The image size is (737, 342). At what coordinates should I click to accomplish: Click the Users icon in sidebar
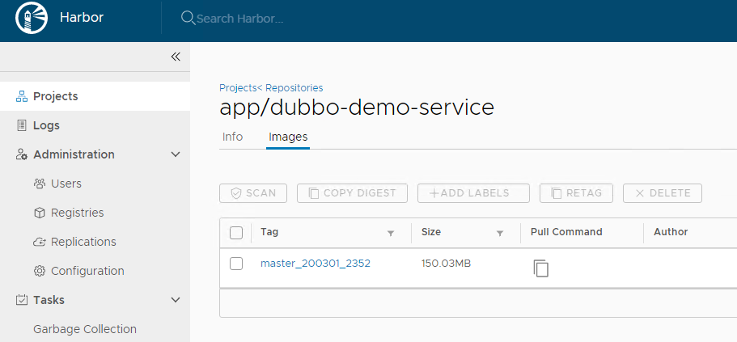pos(39,184)
